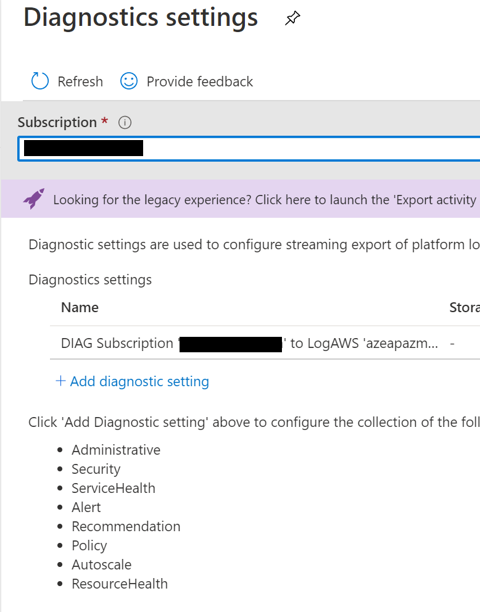Open the DIAG Subscription diagnostic setting
This screenshot has width=480, height=612.
click(185, 343)
